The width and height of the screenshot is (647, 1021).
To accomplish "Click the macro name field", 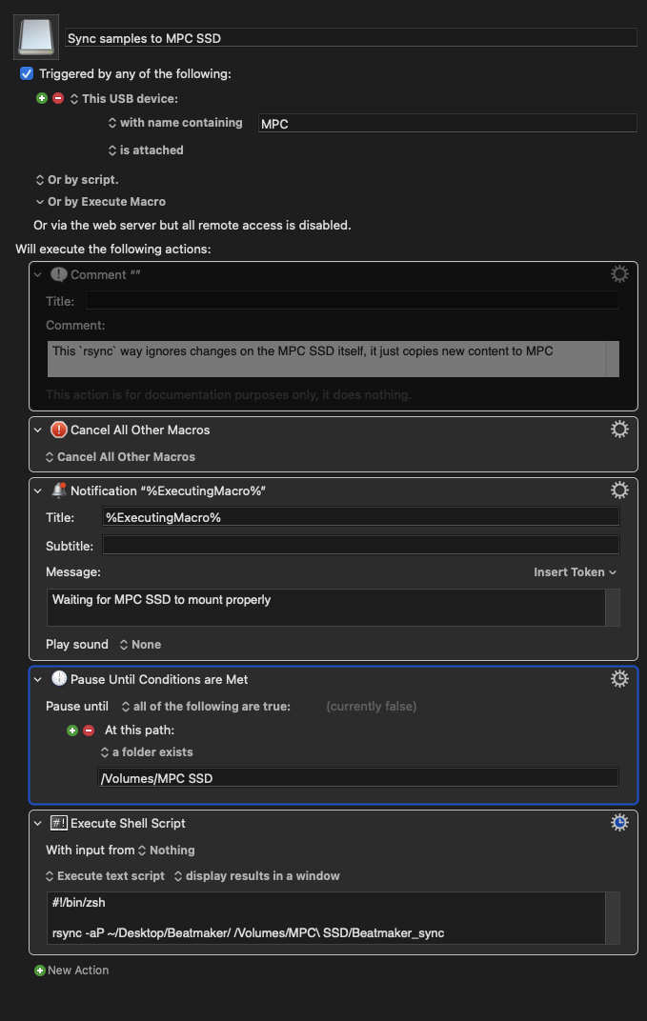I will pyautogui.click(x=352, y=38).
